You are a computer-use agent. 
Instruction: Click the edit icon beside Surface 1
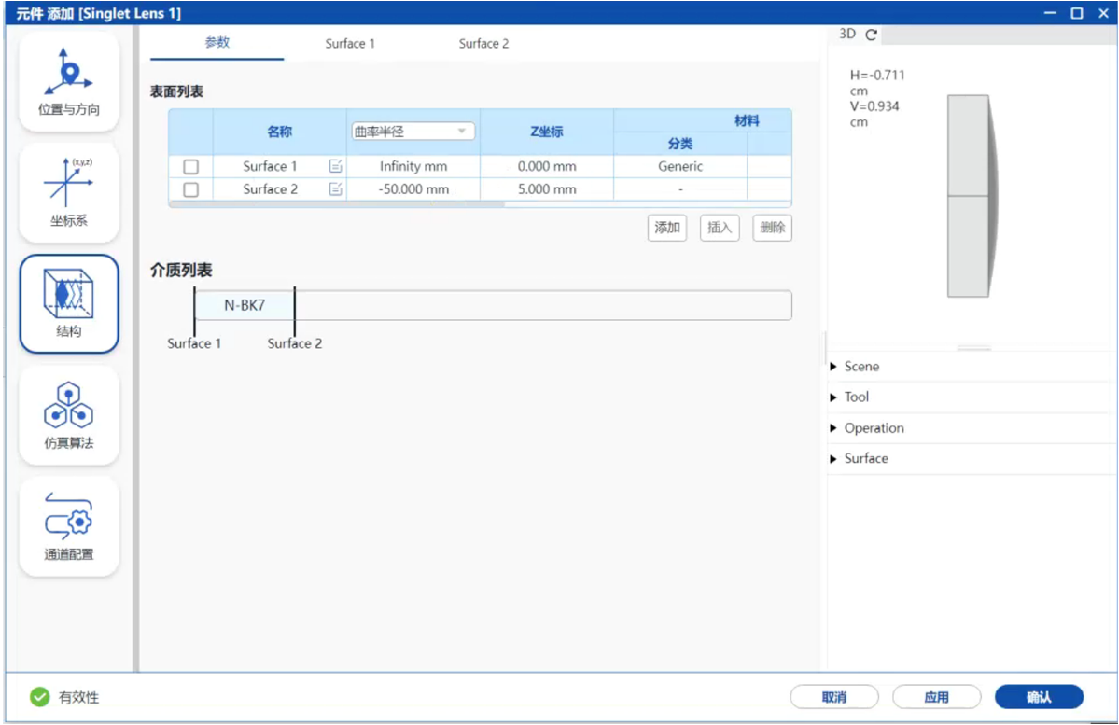pyautogui.click(x=336, y=166)
